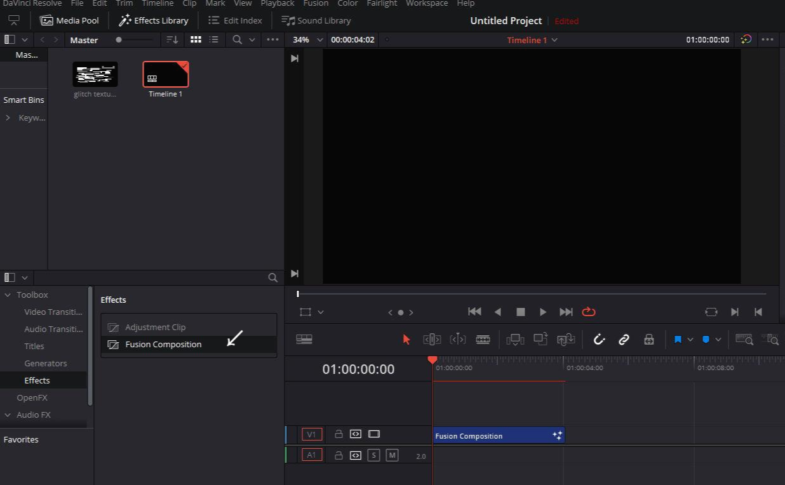This screenshot has height=485, width=785.
Task: Click the viewer jog scrubber bar
Action: tap(532, 294)
